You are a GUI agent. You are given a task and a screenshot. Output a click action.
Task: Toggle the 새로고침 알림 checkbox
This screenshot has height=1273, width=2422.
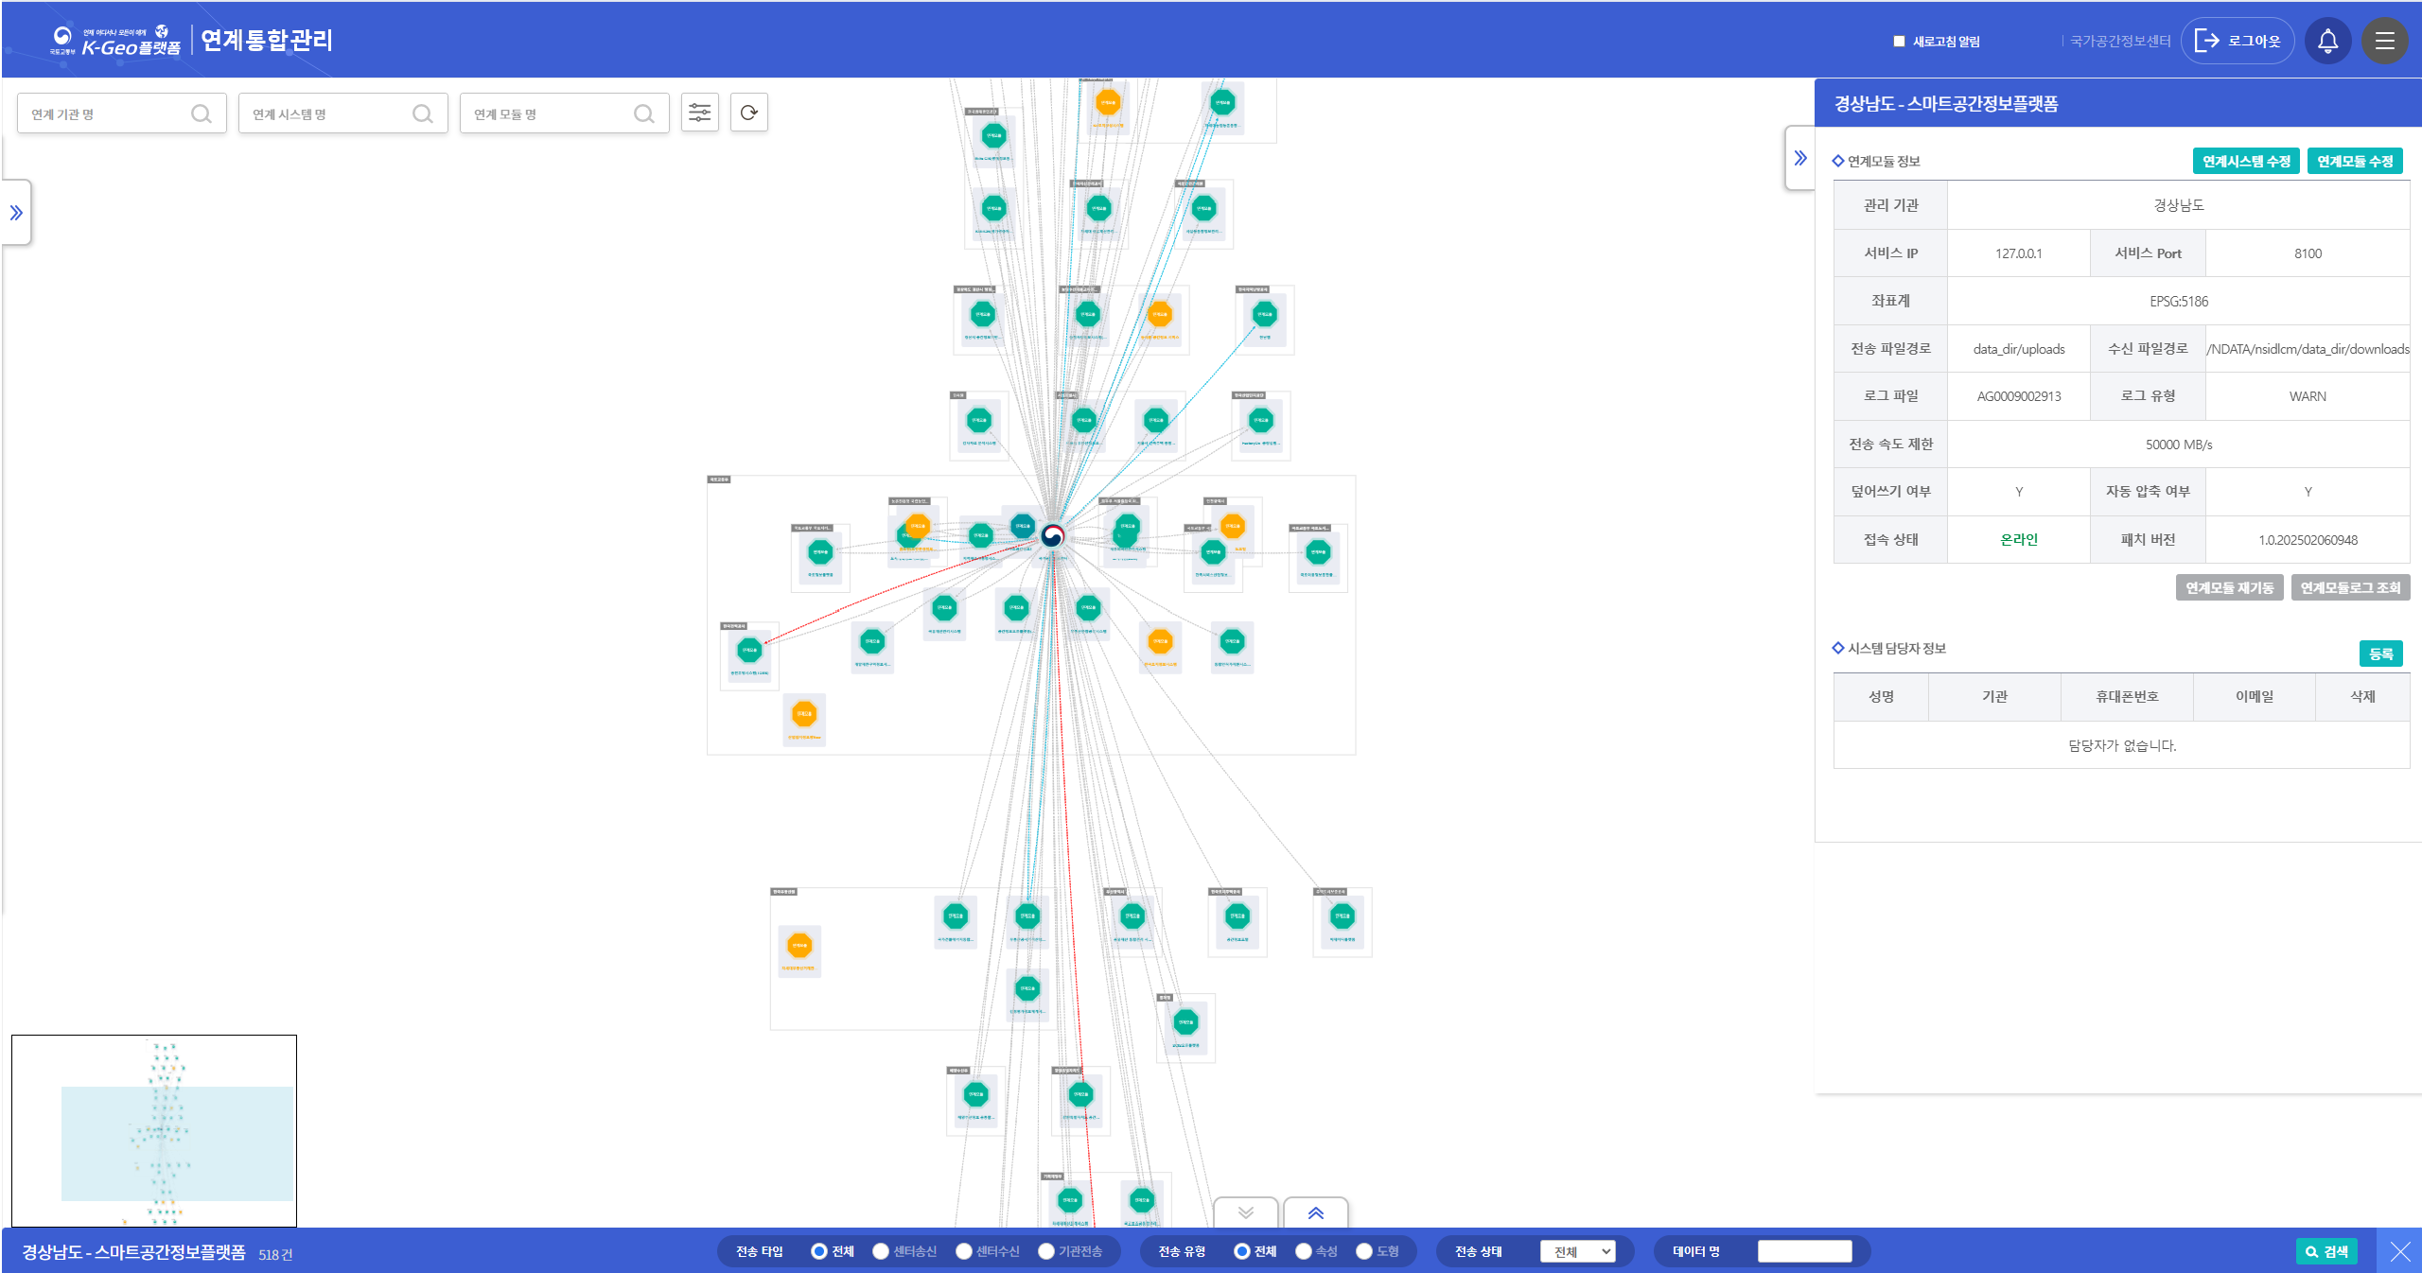pos(1898,42)
